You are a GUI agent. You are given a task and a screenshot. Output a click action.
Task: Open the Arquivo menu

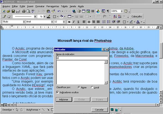pyautogui.click(x=6, y=6)
